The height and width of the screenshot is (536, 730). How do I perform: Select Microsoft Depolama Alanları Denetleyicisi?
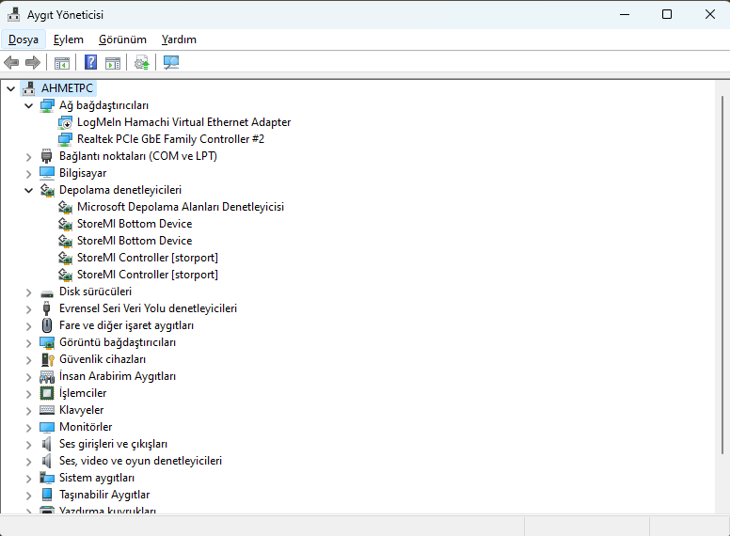(181, 207)
